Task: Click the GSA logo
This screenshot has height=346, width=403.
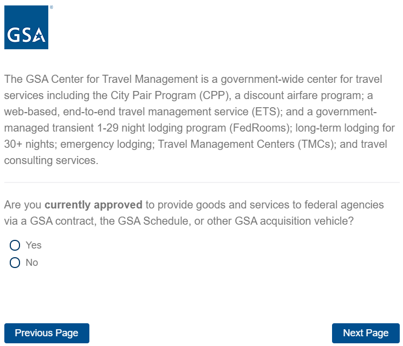Action: tap(26, 28)
